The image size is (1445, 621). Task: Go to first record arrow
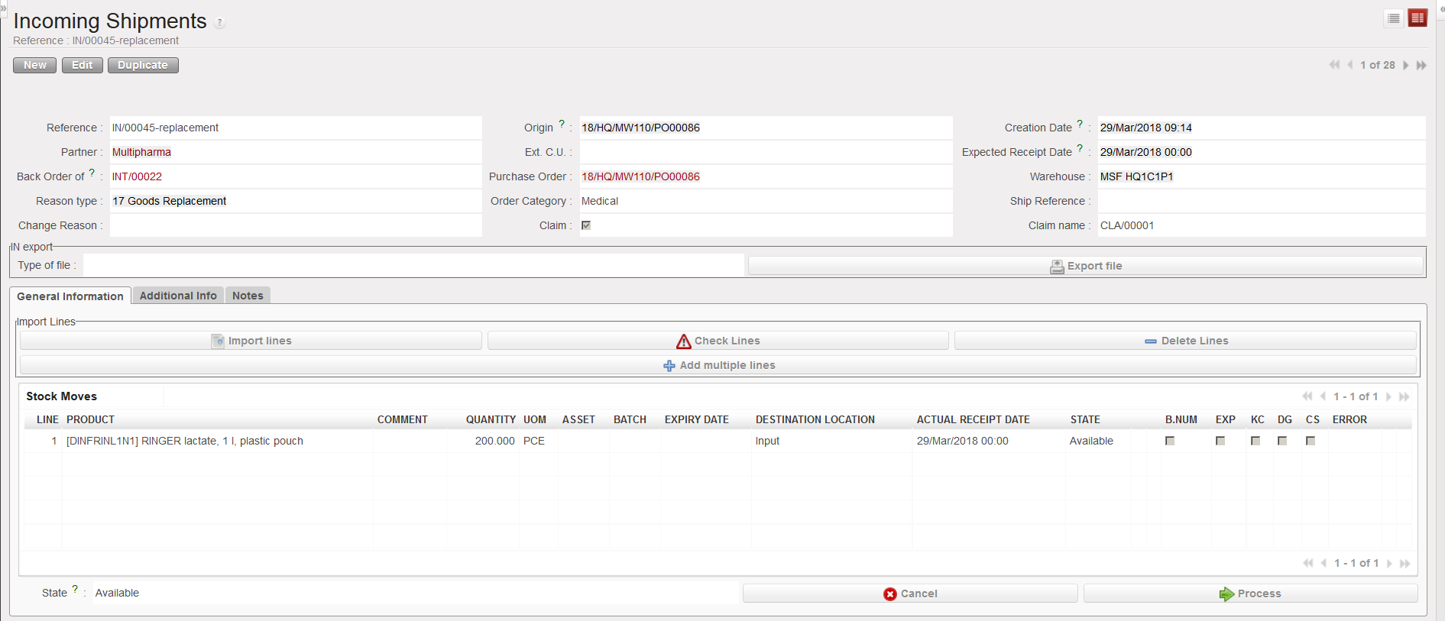[1333, 66]
